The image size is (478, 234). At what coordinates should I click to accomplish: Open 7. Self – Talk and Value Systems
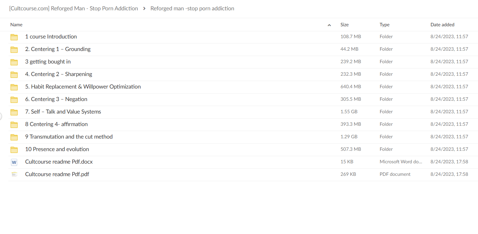pyautogui.click(x=63, y=112)
